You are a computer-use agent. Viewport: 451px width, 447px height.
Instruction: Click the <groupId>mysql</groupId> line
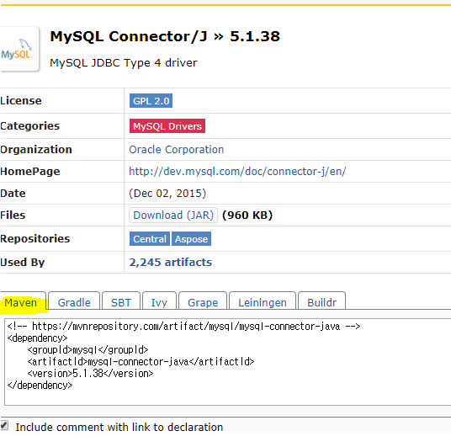point(88,350)
